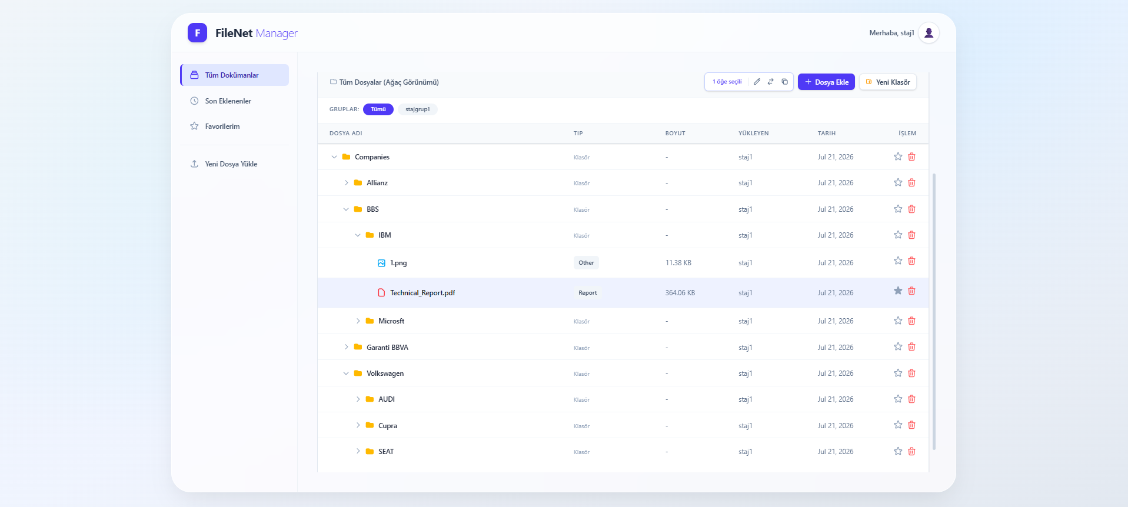The image size is (1128, 507).
Task: Click trash icon in Cupra row
Action: pyautogui.click(x=911, y=425)
